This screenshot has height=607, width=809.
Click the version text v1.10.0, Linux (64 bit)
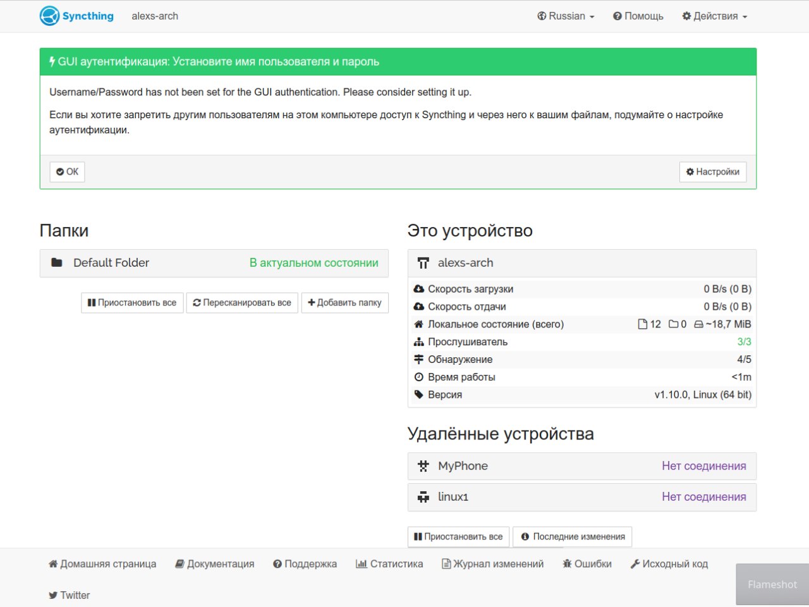(x=703, y=395)
